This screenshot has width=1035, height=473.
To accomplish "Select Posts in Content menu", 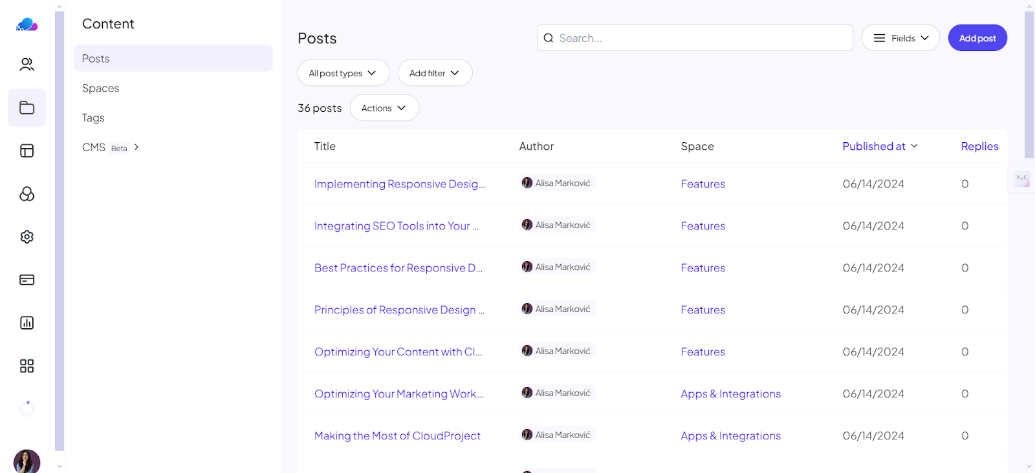I will [173, 58].
